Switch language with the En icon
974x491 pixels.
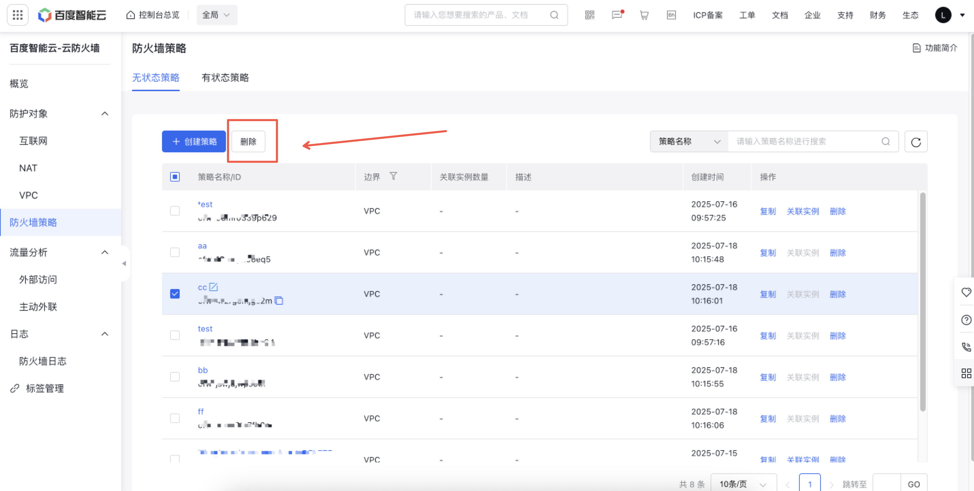click(x=671, y=15)
